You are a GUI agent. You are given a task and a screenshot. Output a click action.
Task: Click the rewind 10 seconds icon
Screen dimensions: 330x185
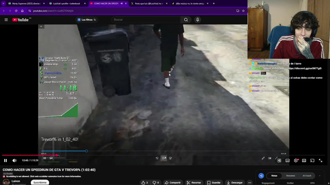[157, 158]
